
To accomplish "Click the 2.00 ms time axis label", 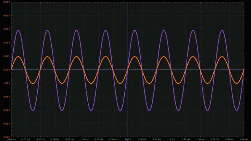I will [186, 139].
